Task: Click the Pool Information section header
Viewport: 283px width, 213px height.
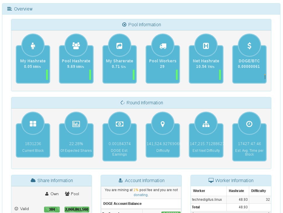Action: (141, 25)
